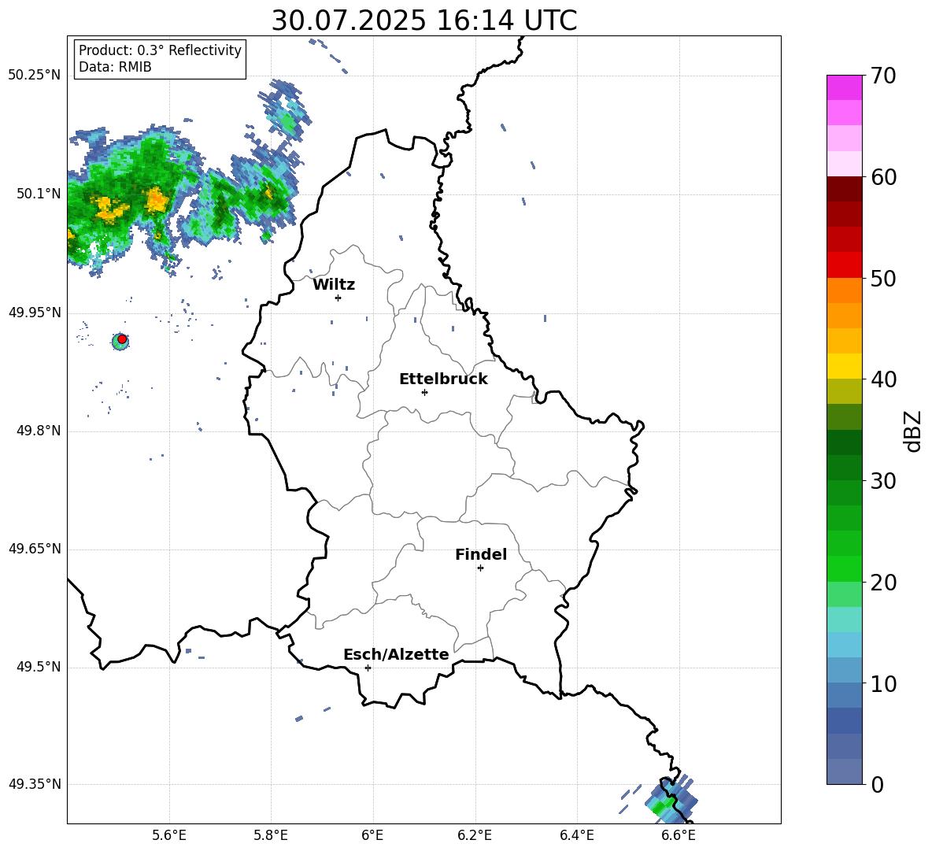932x851 pixels.
Task: Click the colorbar tick label 60
Action: click(883, 177)
